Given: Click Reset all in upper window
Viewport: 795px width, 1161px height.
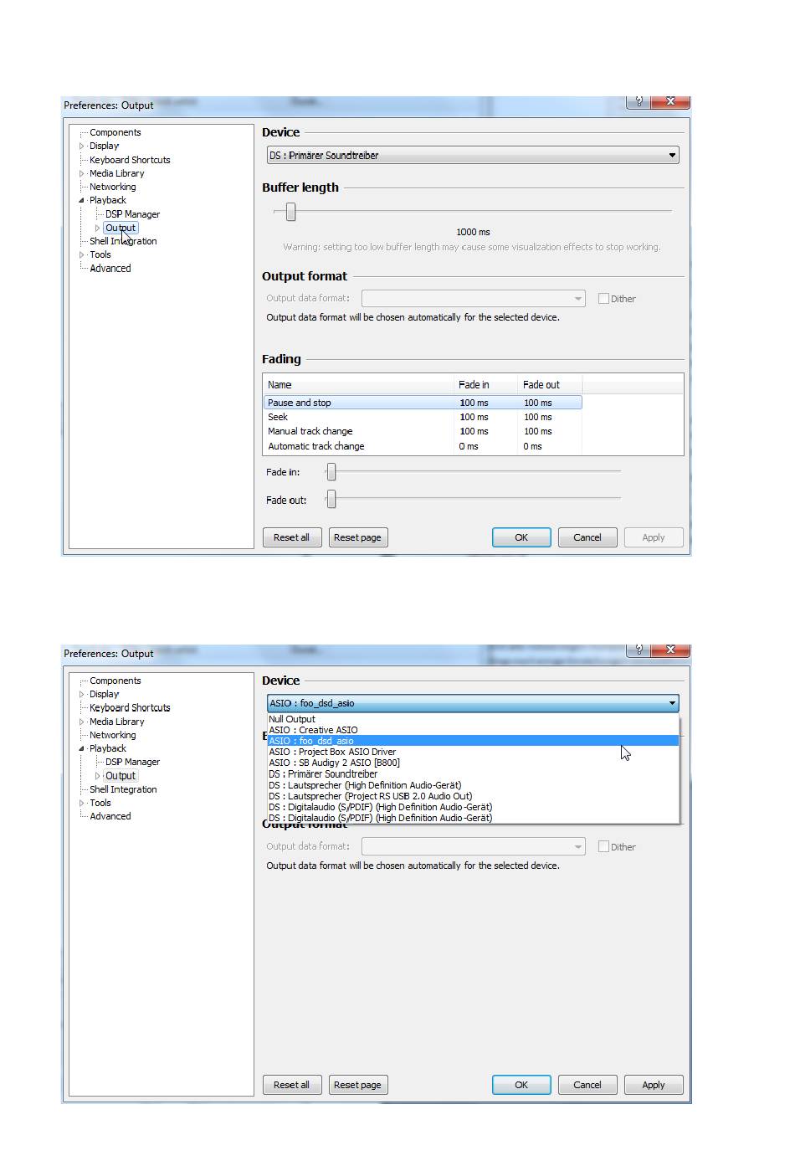Looking at the screenshot, I should pos(291,537).
